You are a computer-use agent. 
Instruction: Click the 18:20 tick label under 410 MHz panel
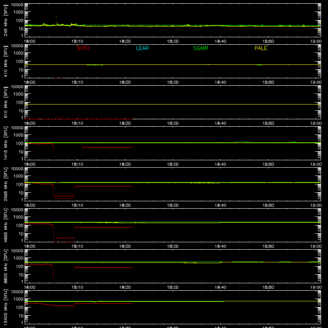click(125, 82)
